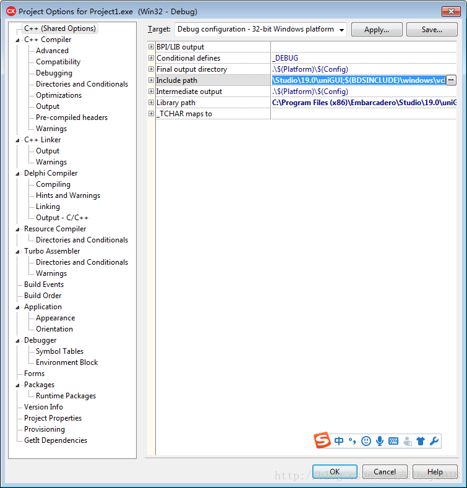This screenshot has height=488, width=467.
Task: Select Warnings under C++ Linker
Action: [x=51, y=162]
